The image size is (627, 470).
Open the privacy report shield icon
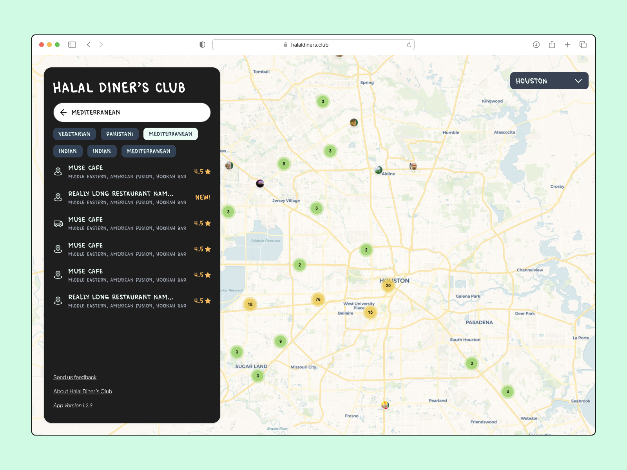click(x=202, y=45)
